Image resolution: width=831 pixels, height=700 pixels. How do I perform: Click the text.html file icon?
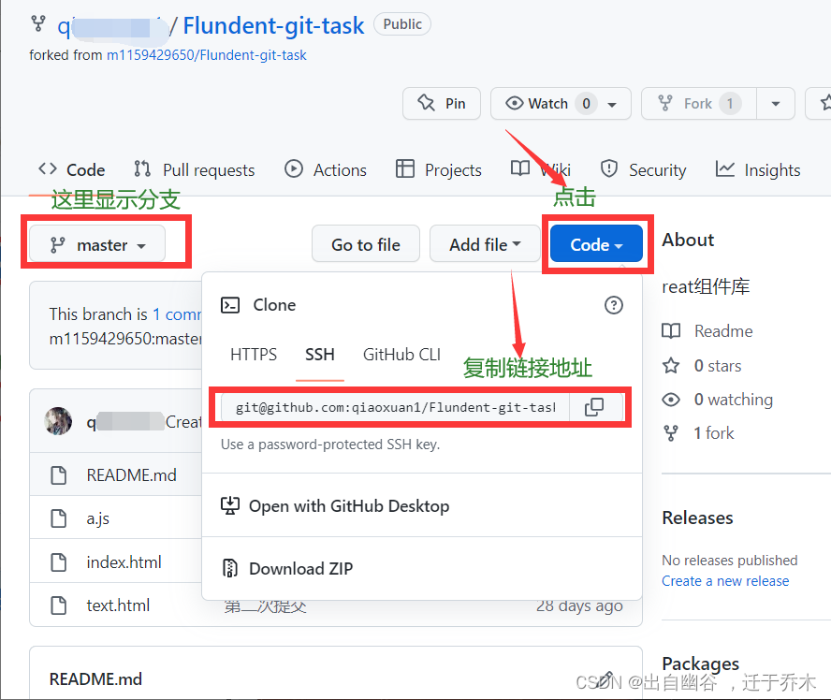pos(58,605)
